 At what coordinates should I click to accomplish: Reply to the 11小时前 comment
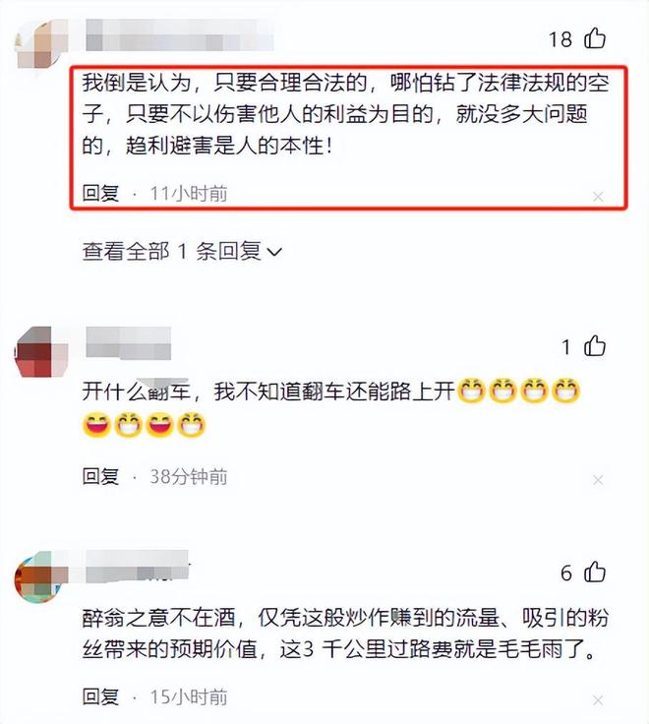(x=100, y=193)
